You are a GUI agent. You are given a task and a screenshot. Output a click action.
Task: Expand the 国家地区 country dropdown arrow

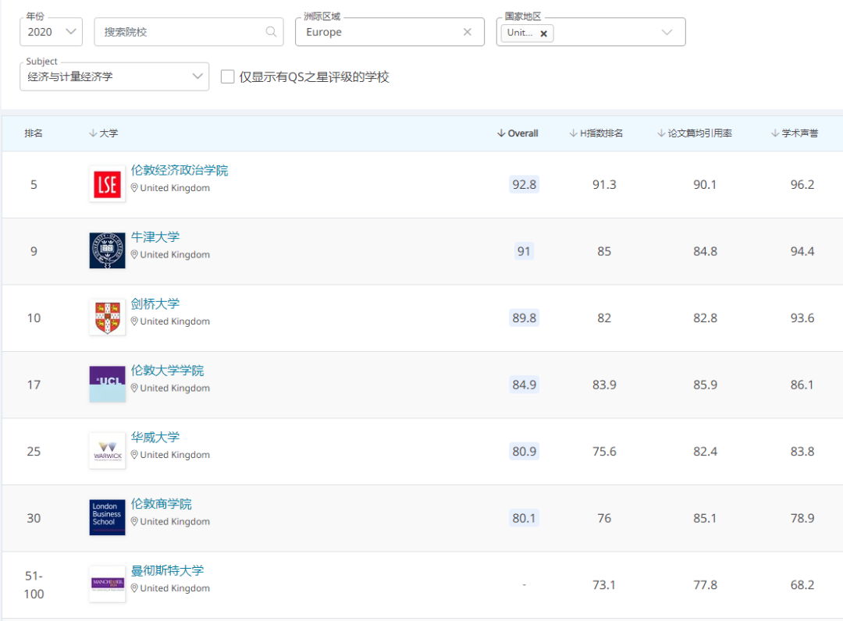pyautogui.click(x=667, y=32)
